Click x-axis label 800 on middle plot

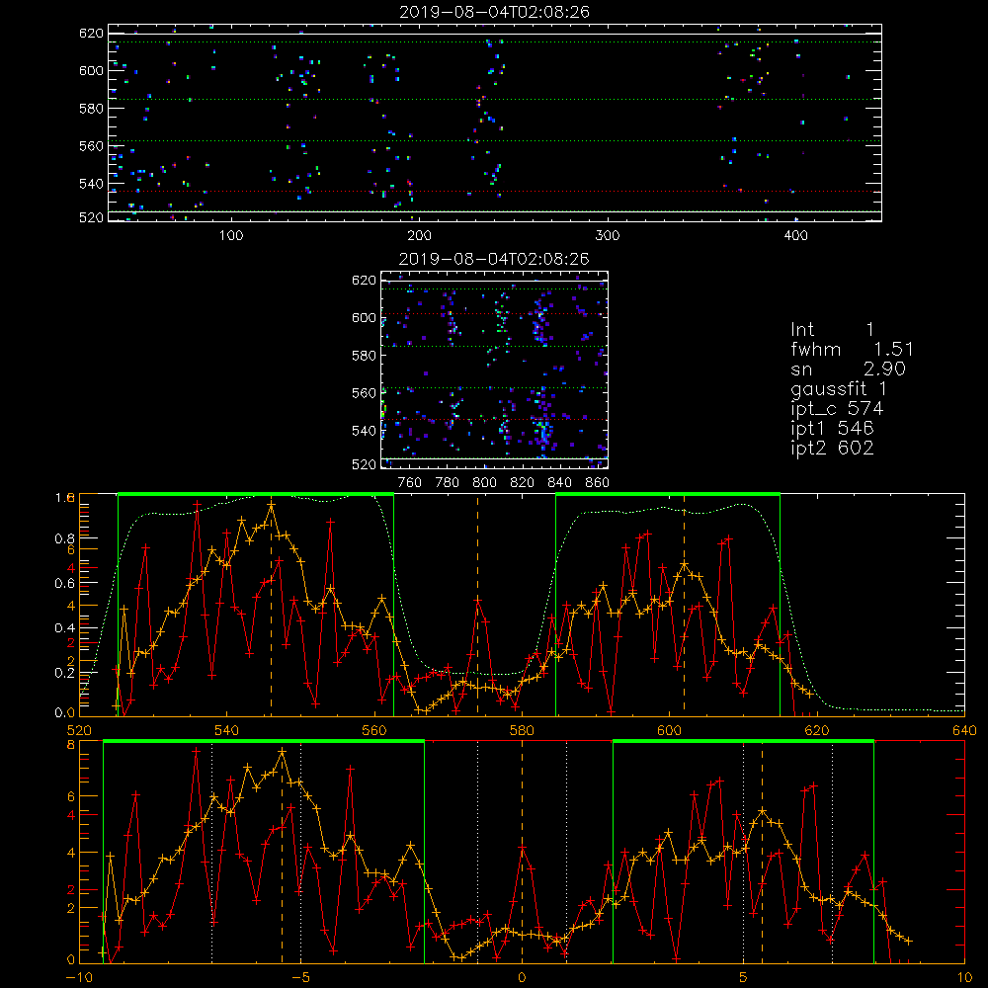tap(485, 483)
